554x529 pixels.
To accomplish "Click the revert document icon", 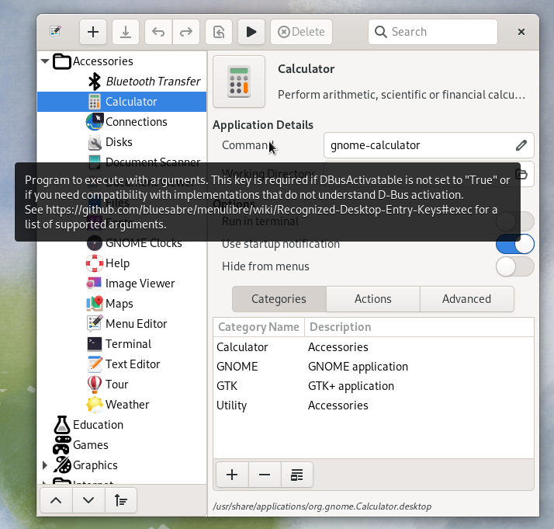I will point(219,32).
